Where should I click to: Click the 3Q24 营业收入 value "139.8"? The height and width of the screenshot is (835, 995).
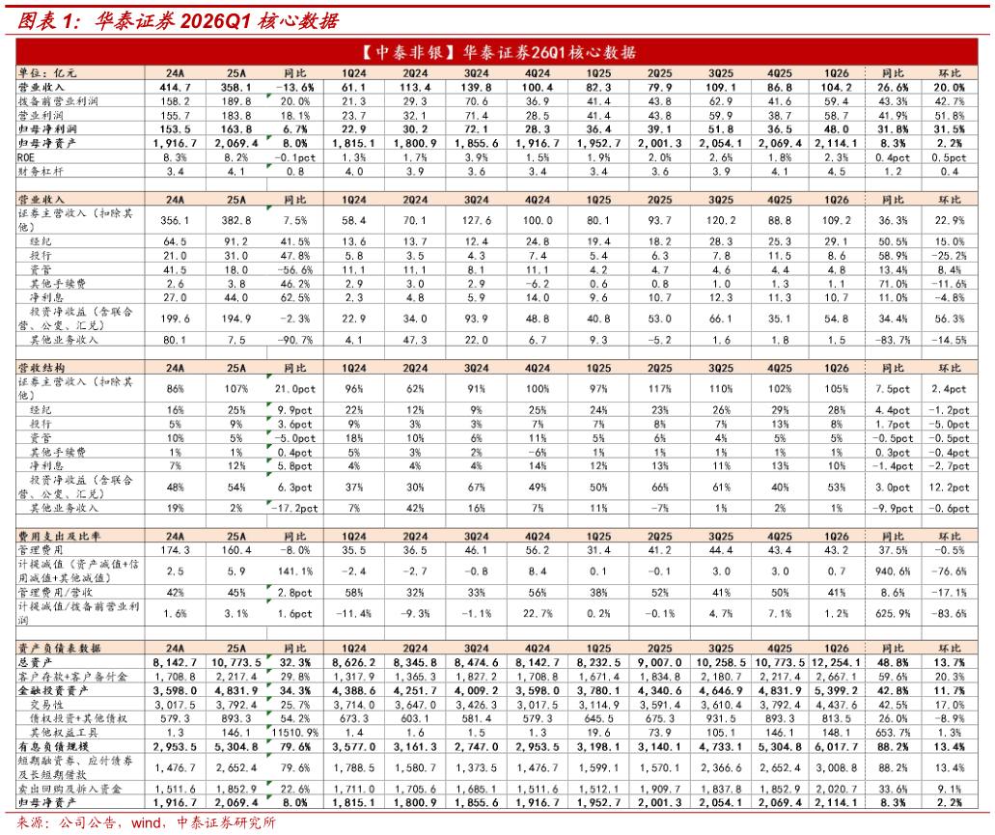476,88
